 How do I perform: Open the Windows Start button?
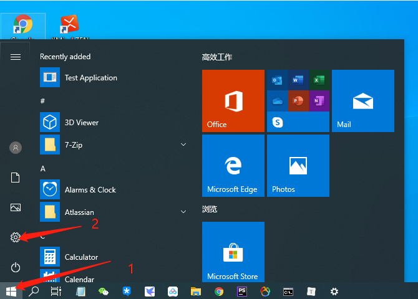point(11,292)
